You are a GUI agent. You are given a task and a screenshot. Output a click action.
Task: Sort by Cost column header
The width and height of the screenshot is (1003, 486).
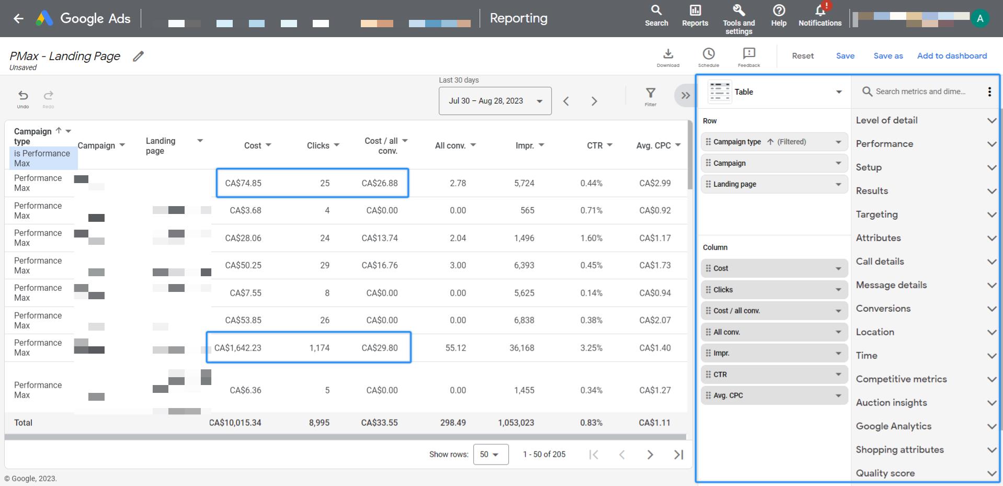tap(253, 145)
